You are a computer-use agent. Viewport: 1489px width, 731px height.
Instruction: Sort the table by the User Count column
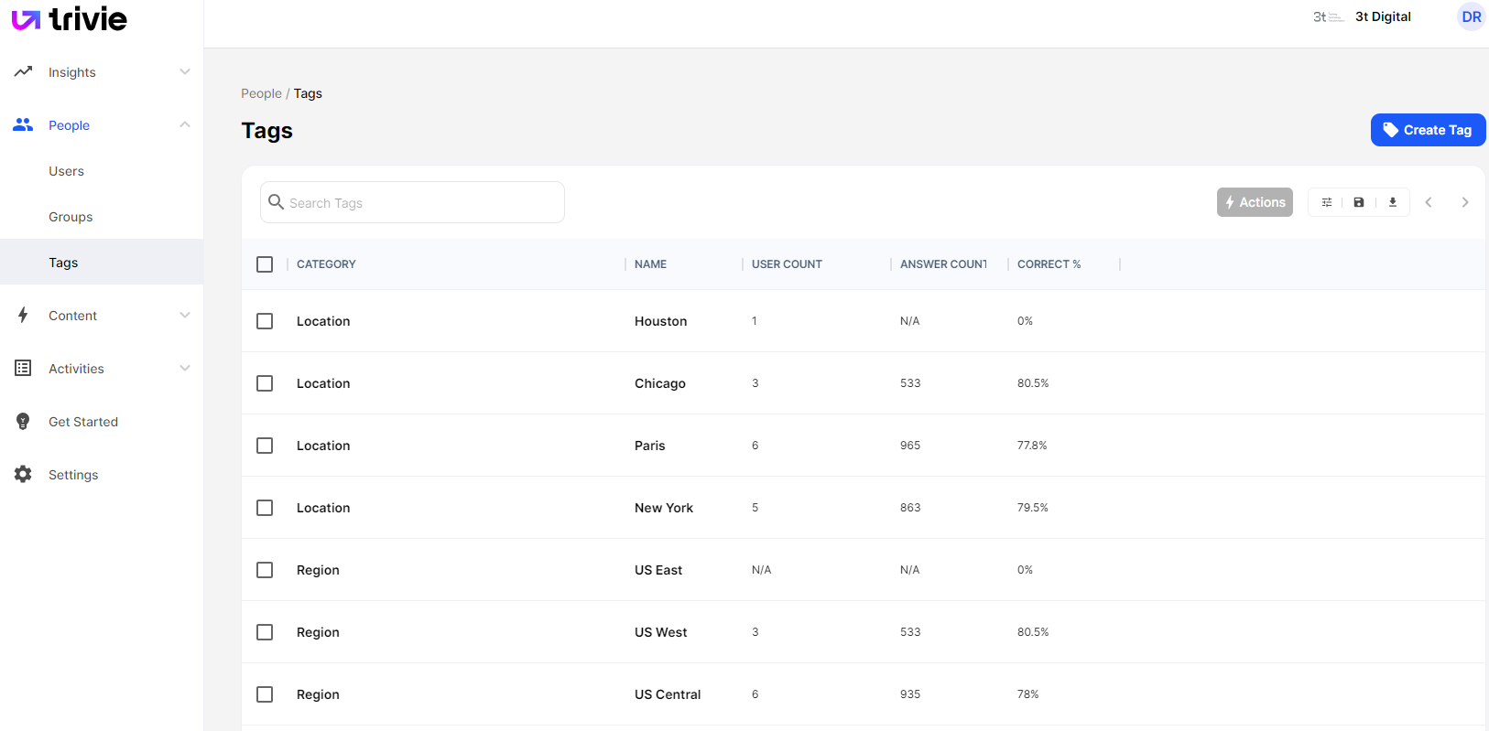pyautogui.click(x=787, y=264)
